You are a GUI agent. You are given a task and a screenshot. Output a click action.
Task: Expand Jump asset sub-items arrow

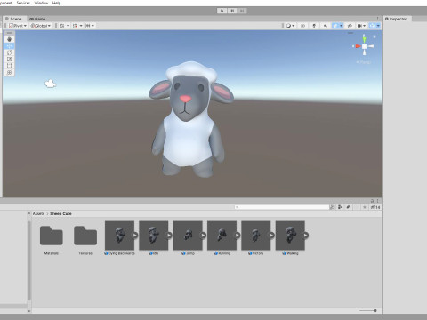pos(204,236)
